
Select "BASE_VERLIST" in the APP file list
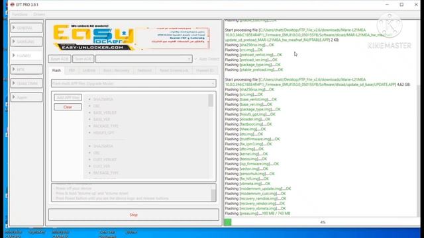point(105,112)
